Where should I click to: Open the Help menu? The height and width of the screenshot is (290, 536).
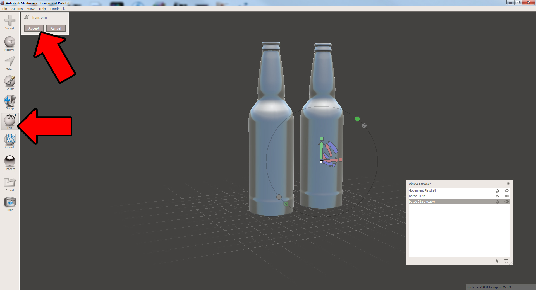point(42,9)
